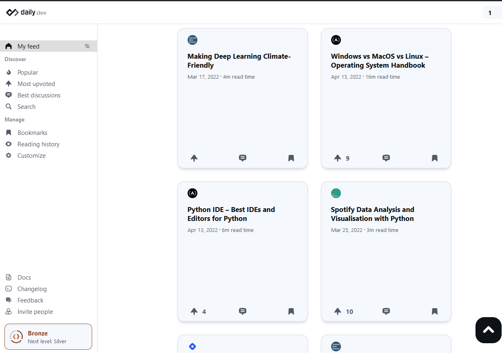
Task: Open comments on Python IDE article
Action: click(x=243, y=311)
